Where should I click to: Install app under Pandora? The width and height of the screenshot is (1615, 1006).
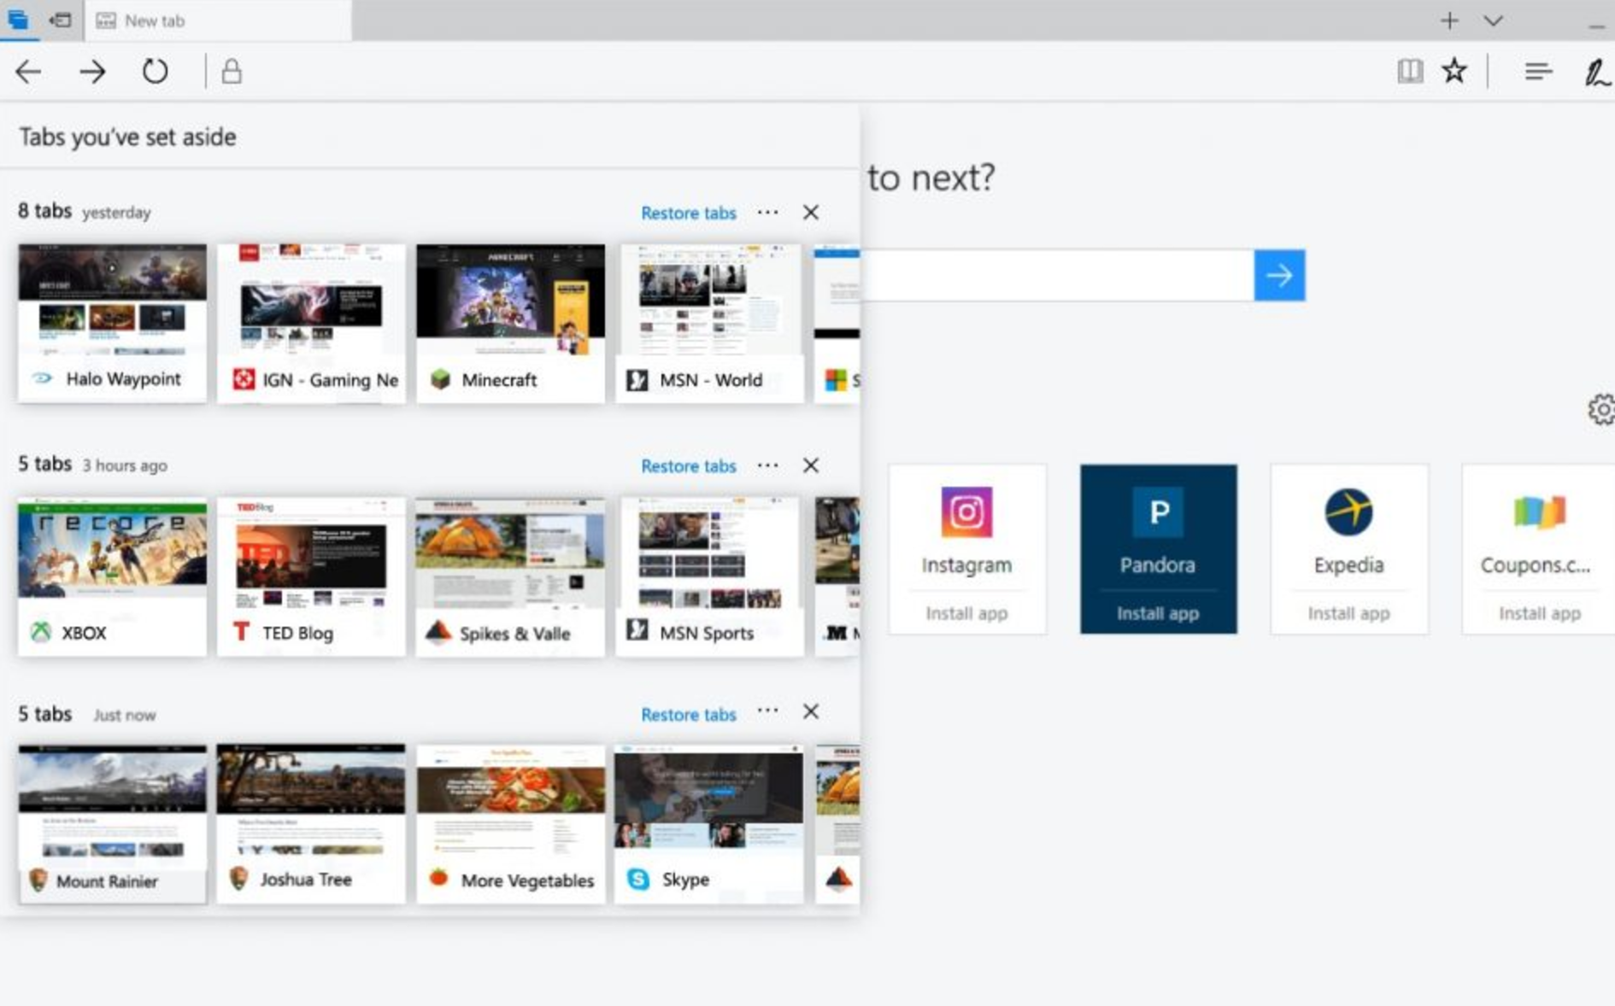pyautogui.click(x=1158, y=613)
